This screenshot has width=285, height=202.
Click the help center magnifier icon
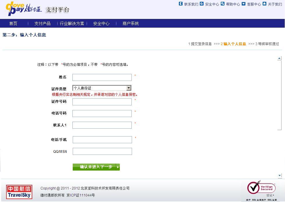coord(222,4)
